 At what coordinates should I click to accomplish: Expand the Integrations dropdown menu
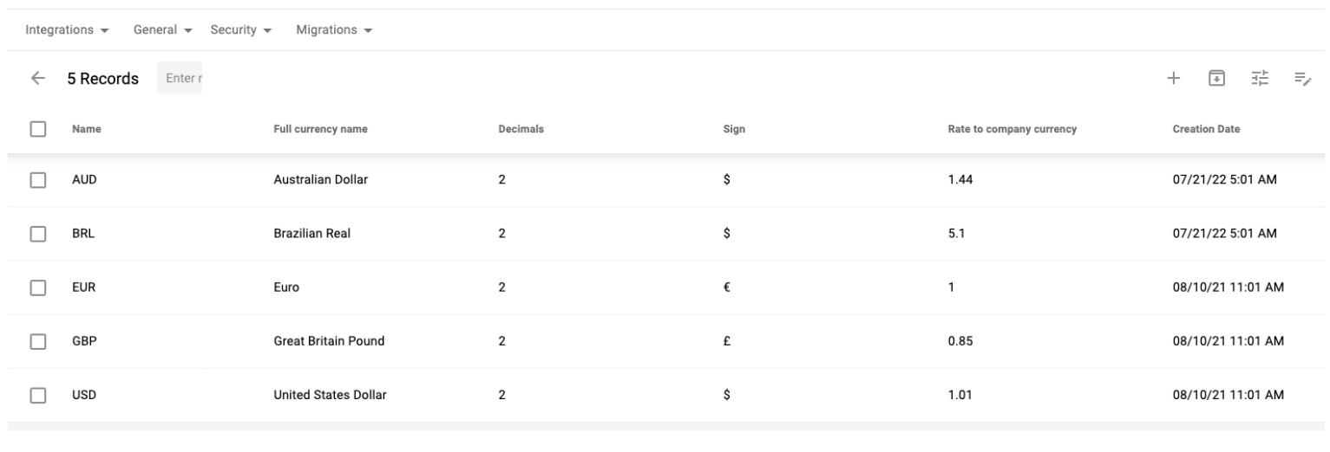tap(67, 30)
